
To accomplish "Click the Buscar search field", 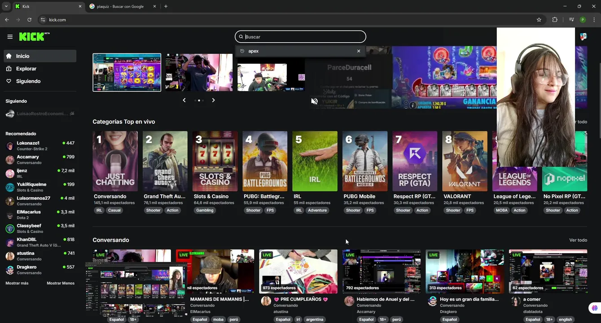I will click(x=300, y=37).
